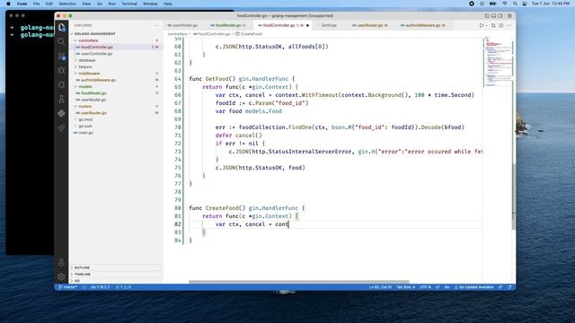Screen dimensions: 575x323
Task: Click the sync changes icon in status bar
Action: tap(84, 287)
